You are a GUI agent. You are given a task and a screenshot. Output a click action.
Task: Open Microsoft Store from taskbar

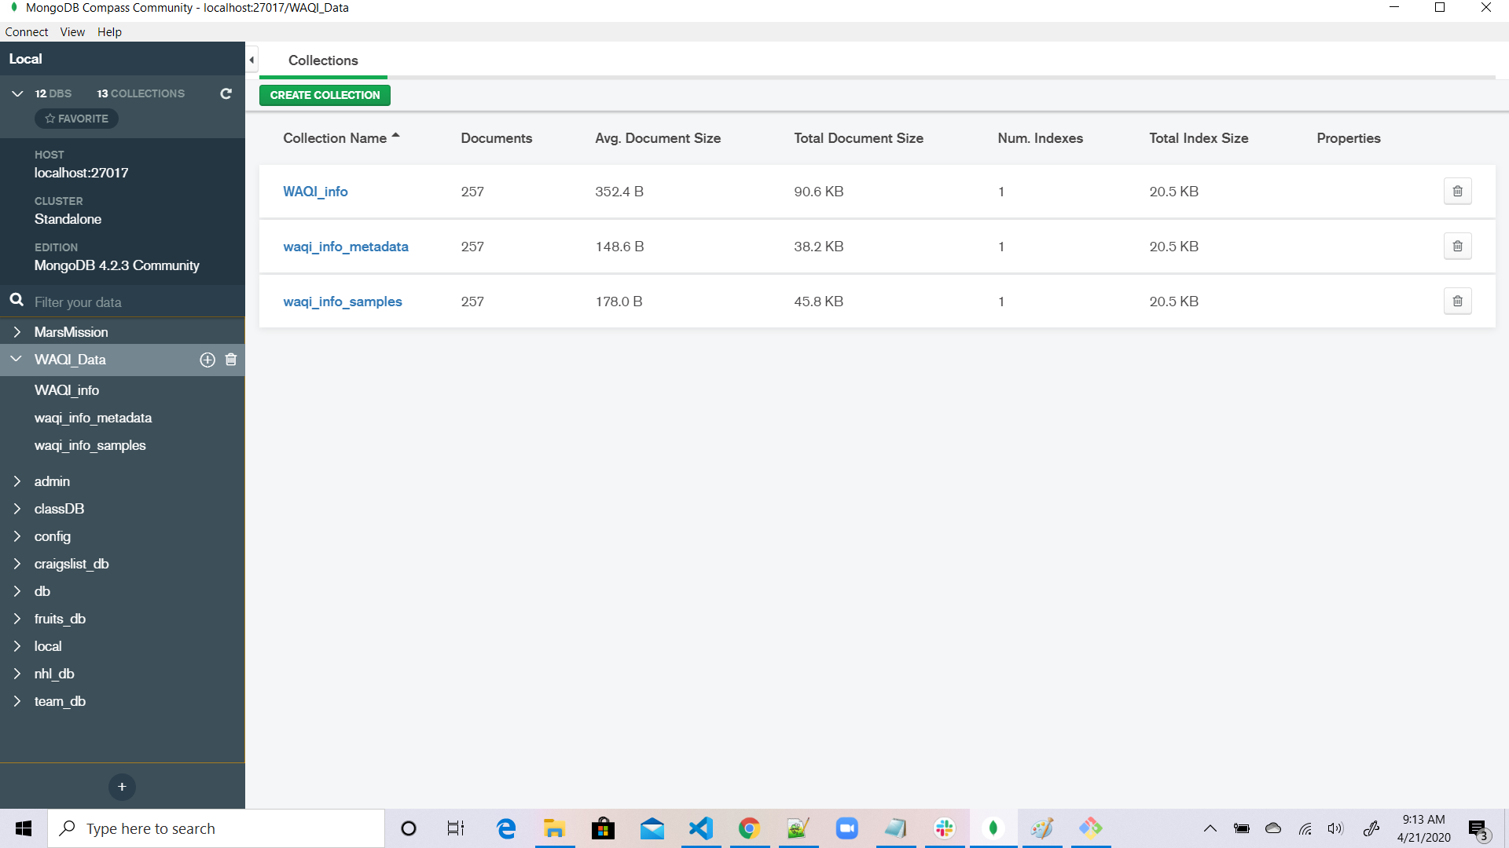(603, 828)
